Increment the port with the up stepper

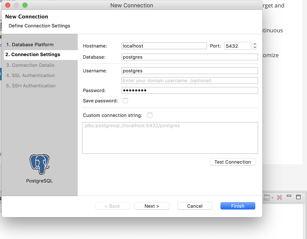click(x=255, y=44)
